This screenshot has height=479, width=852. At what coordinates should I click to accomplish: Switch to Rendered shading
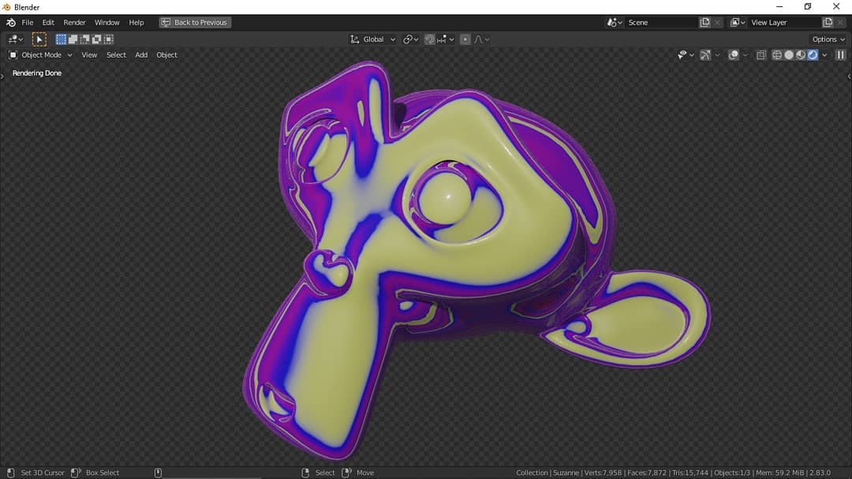click(x=813, y=55)
